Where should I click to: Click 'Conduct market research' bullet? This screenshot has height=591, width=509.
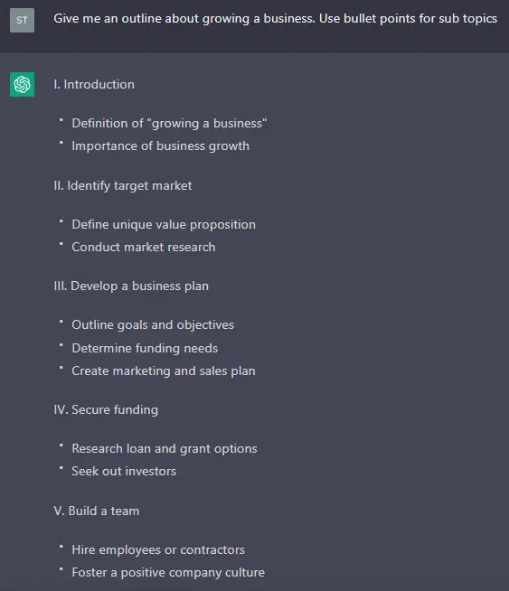pyautogui.click(x=143, y=247)
